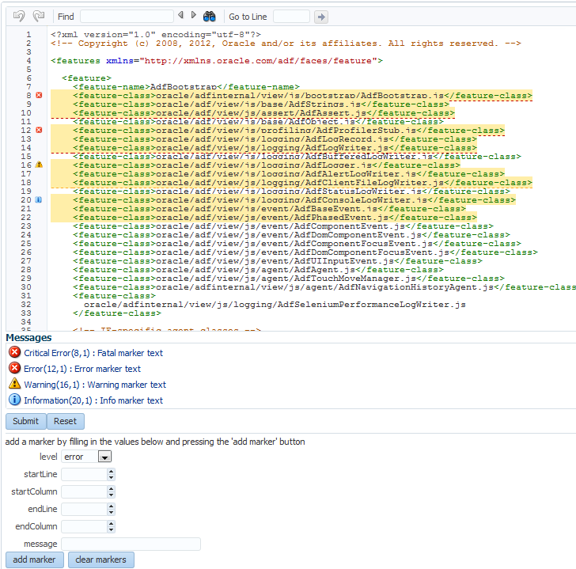This screenshot has height=569, width=576.
Task: Focus the message text field
Action: (131, 544)
